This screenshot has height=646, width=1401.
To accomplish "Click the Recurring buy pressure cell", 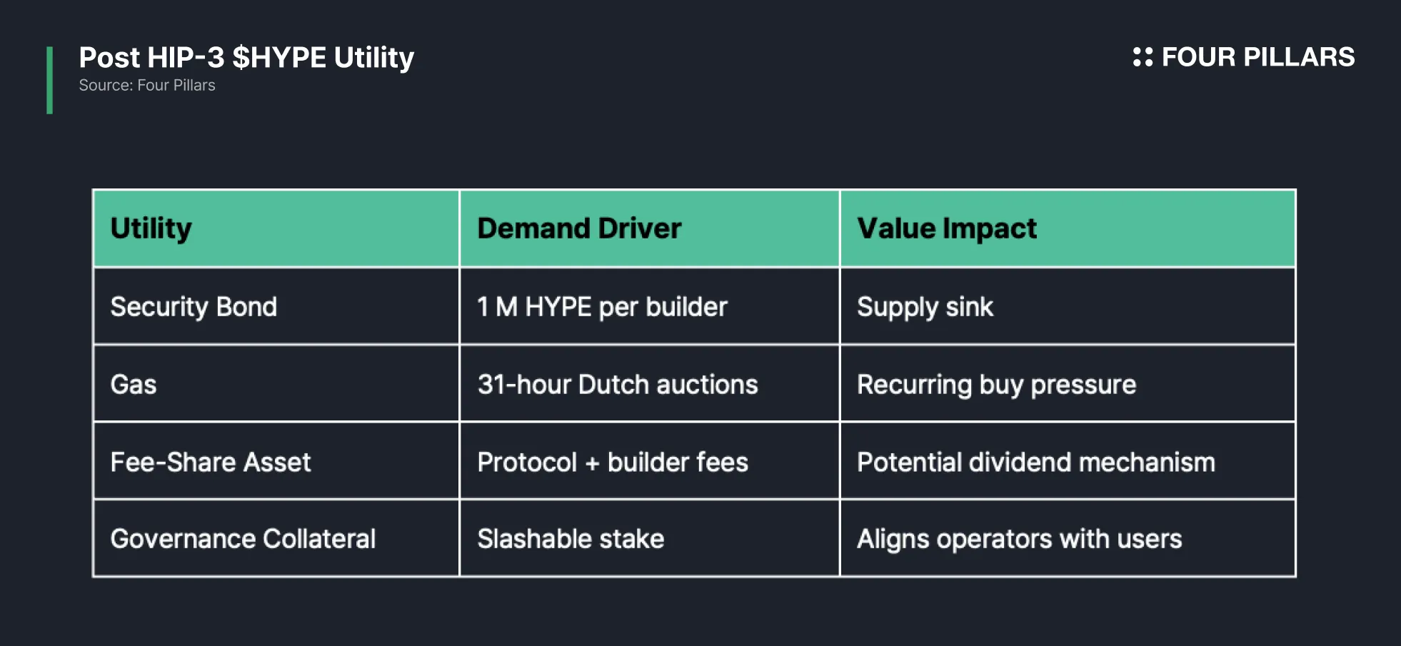I will 1068,384.
